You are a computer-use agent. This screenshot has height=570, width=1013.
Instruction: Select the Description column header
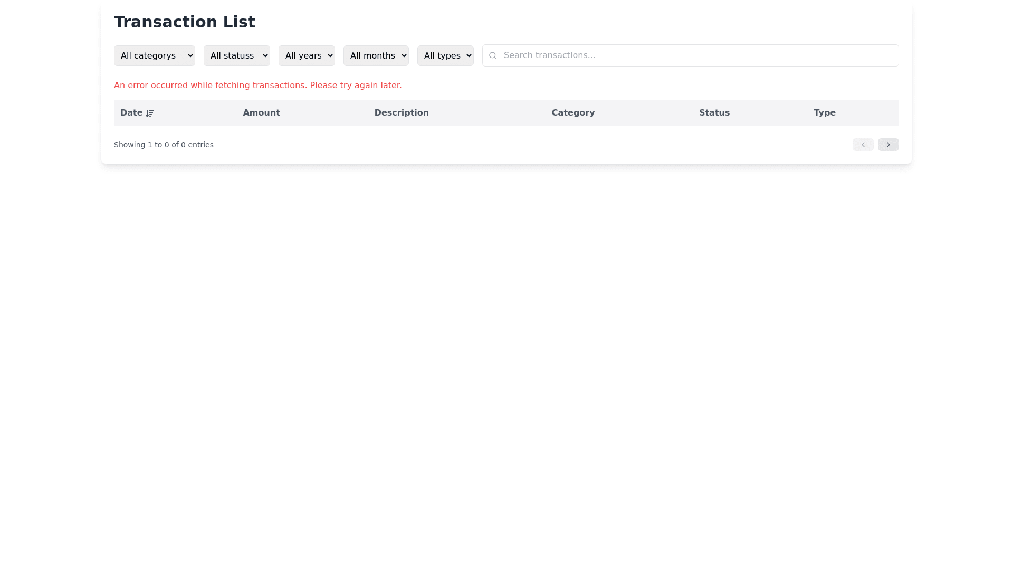[402, 113]
